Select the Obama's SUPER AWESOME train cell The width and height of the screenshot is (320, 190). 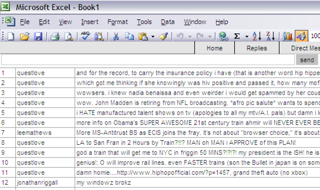(198, 123)
